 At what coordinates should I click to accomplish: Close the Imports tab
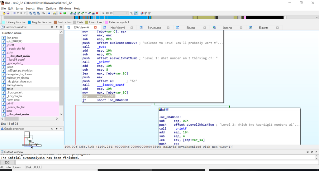point(241,28)
